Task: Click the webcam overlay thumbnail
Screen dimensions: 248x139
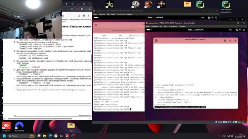Action: click(31, 19)
